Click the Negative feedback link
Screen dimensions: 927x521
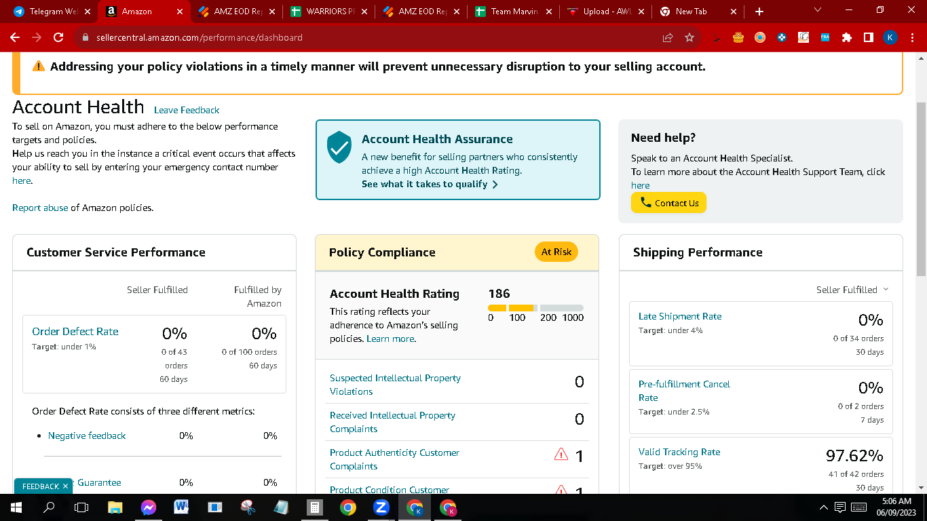click(x=87, y=436)
